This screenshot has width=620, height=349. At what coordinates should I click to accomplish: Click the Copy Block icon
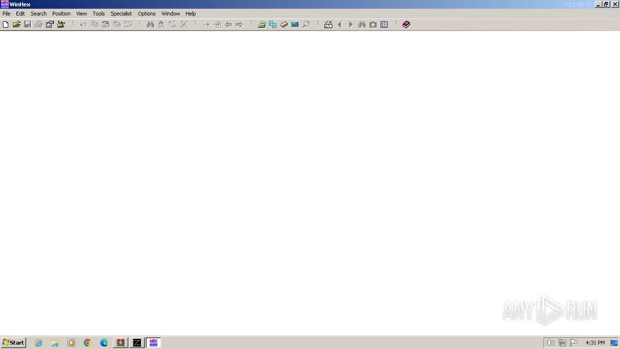[94, 24]
